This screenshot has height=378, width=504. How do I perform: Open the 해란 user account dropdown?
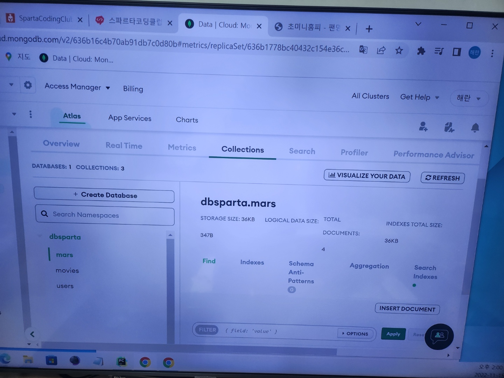click(x=469, y=98)
